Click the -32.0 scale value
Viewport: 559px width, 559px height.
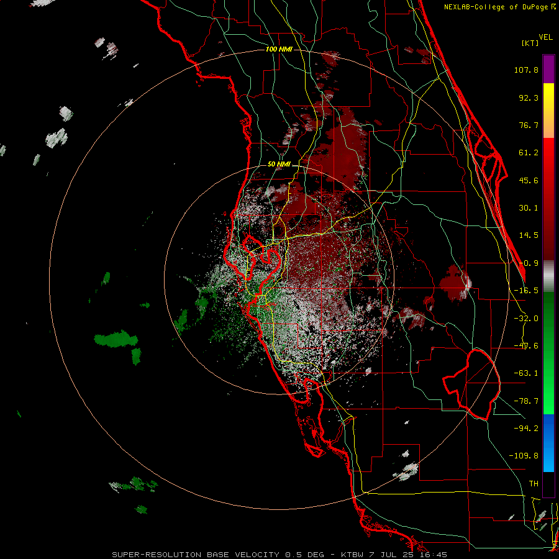(x=526, y=319)
